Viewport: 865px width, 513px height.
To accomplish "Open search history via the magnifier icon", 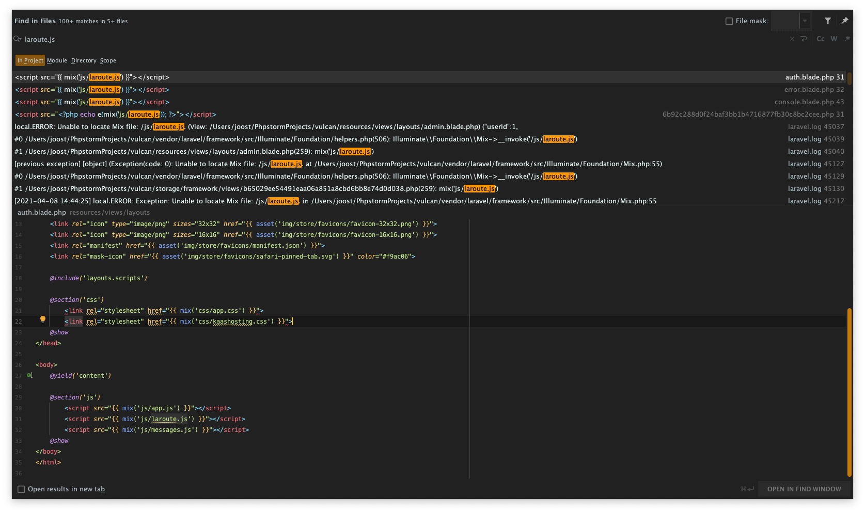I will (x=18, y=39).
